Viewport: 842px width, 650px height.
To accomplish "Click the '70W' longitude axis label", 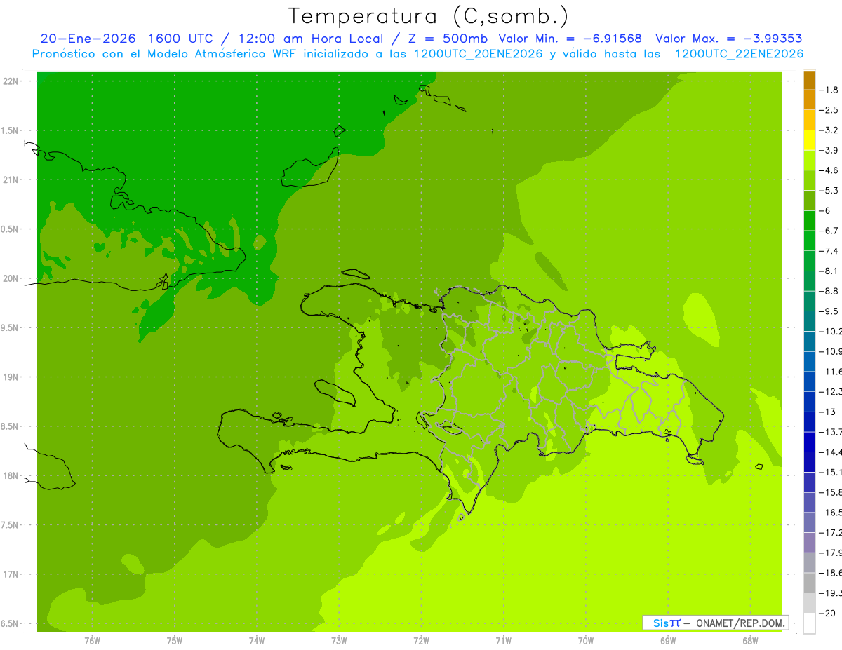I will pos(586,640).
